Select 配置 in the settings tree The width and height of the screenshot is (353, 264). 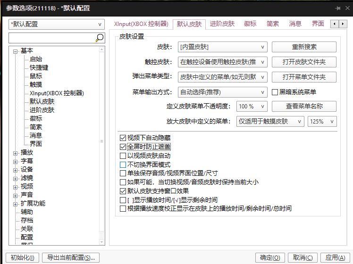coord(27,237)
